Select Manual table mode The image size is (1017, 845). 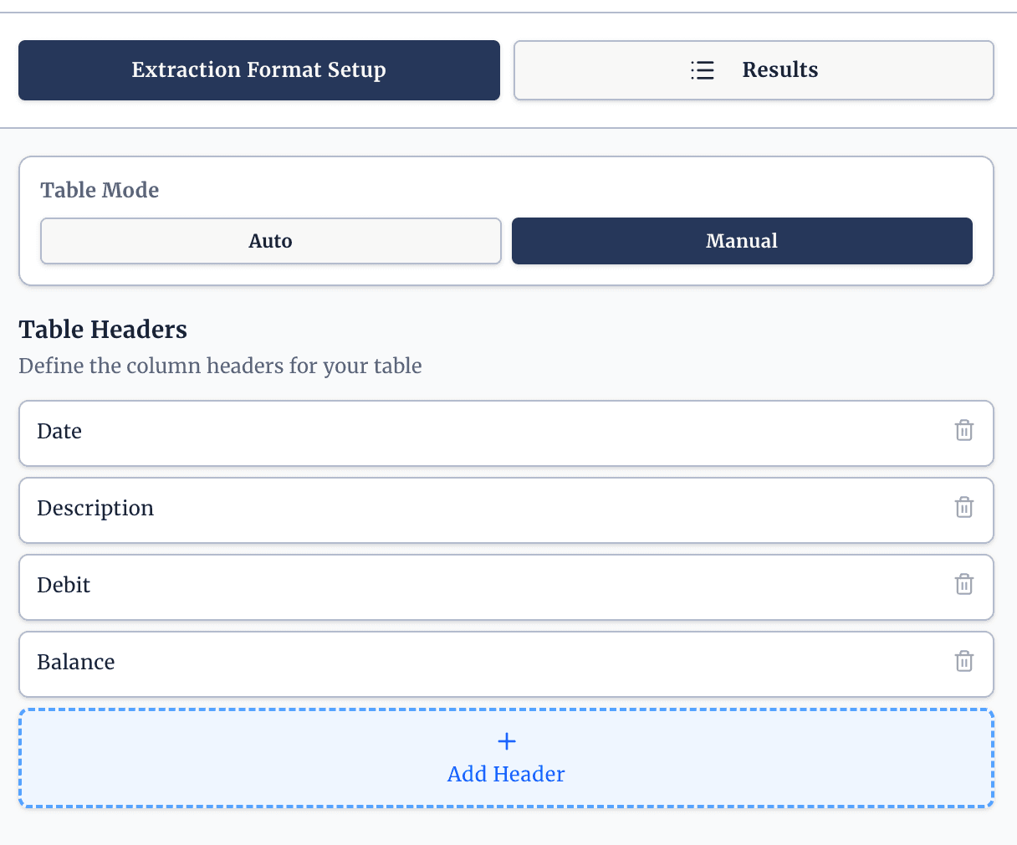(741, 241)
